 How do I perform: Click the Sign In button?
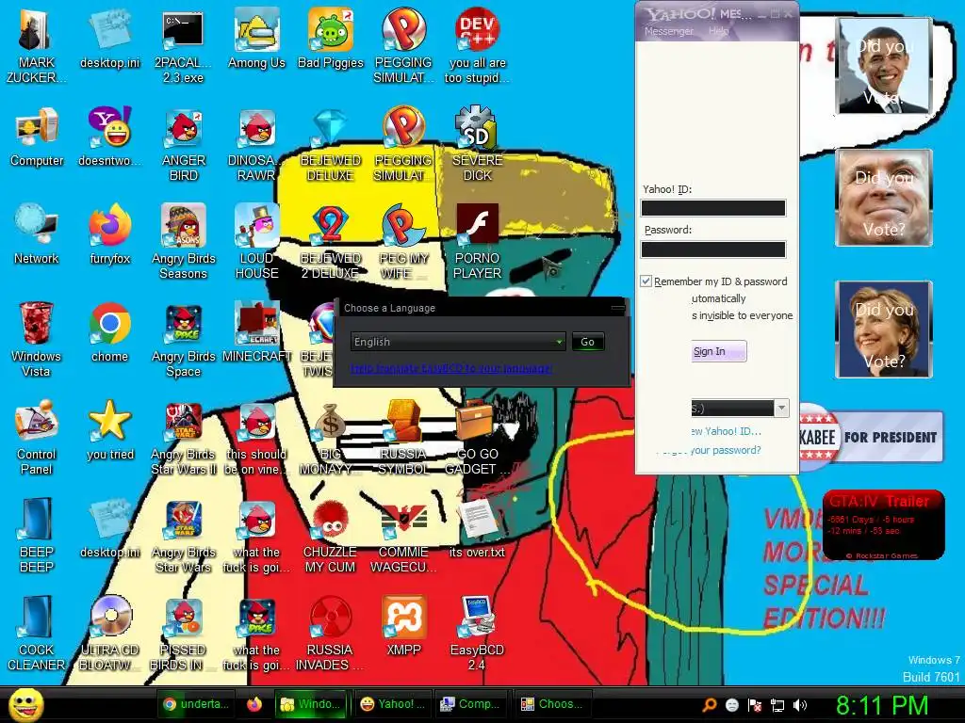click(719, 351)
